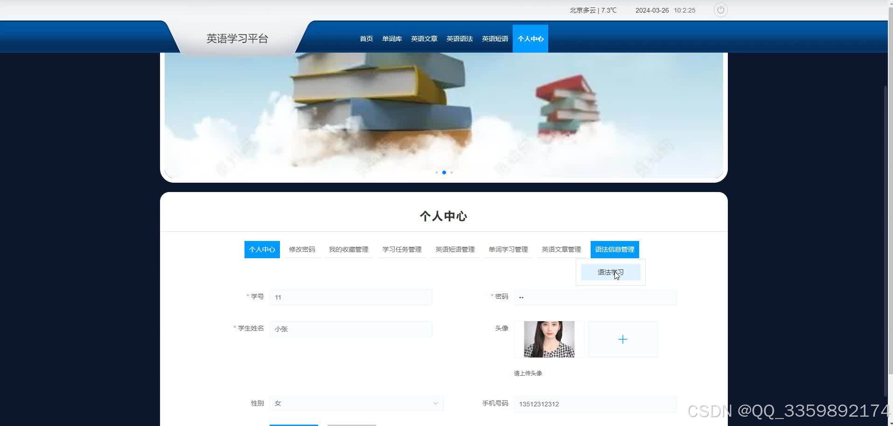Open the 英语语法 navigation item
The height and width of the screenshot is (426, 893).
(459, 38)
